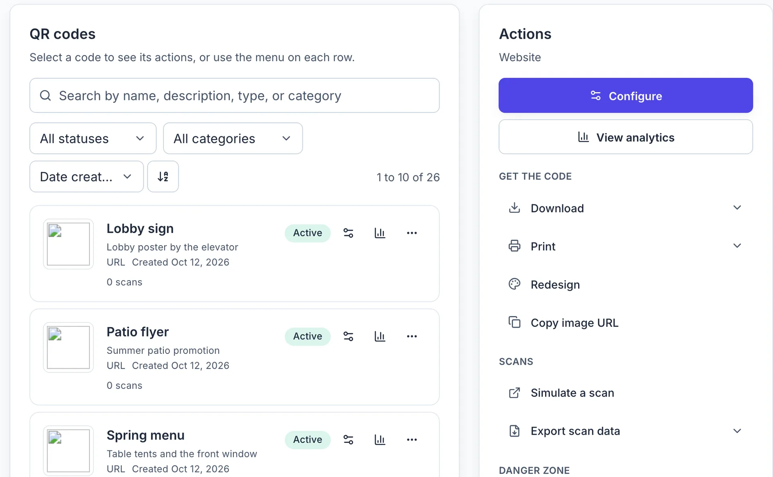Select the Patio flyer title
This screenshot has height=477, width=773.
point(138,332)
